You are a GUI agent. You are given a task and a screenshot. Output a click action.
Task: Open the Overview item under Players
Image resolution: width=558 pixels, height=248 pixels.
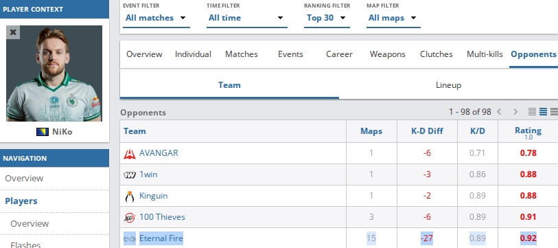click(x=30, y=224)
